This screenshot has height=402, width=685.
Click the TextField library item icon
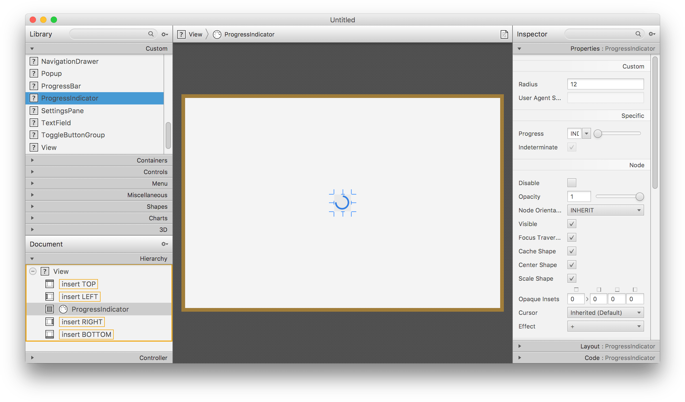pyautogui.click(x=34, y=123)
